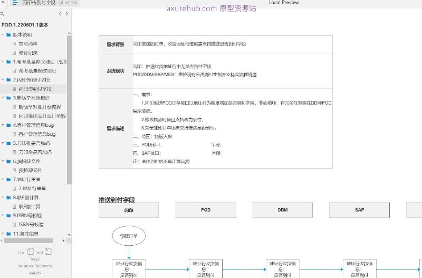Open the ISBN号校验 page
This screenshot has width=422, height=278.
(x=31, y=224)
